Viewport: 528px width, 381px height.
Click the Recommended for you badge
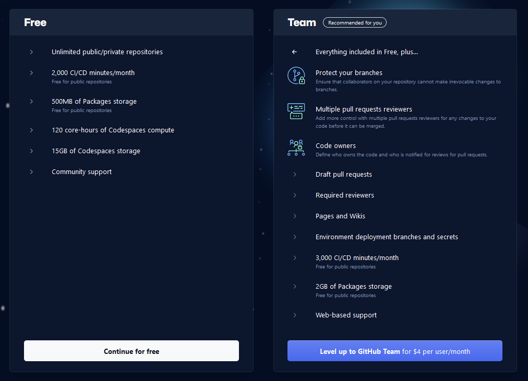(x=355, y=23)
